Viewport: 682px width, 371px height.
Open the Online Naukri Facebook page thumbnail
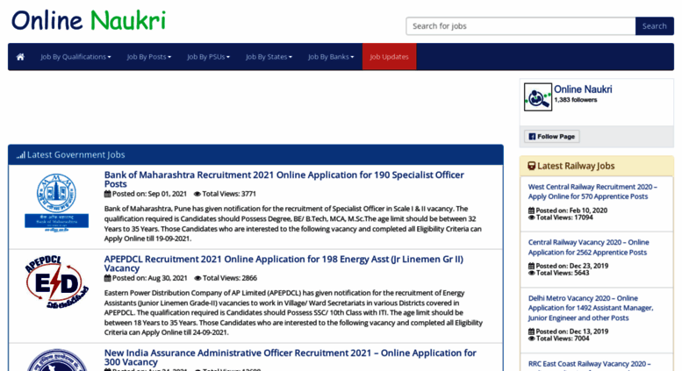537,96
